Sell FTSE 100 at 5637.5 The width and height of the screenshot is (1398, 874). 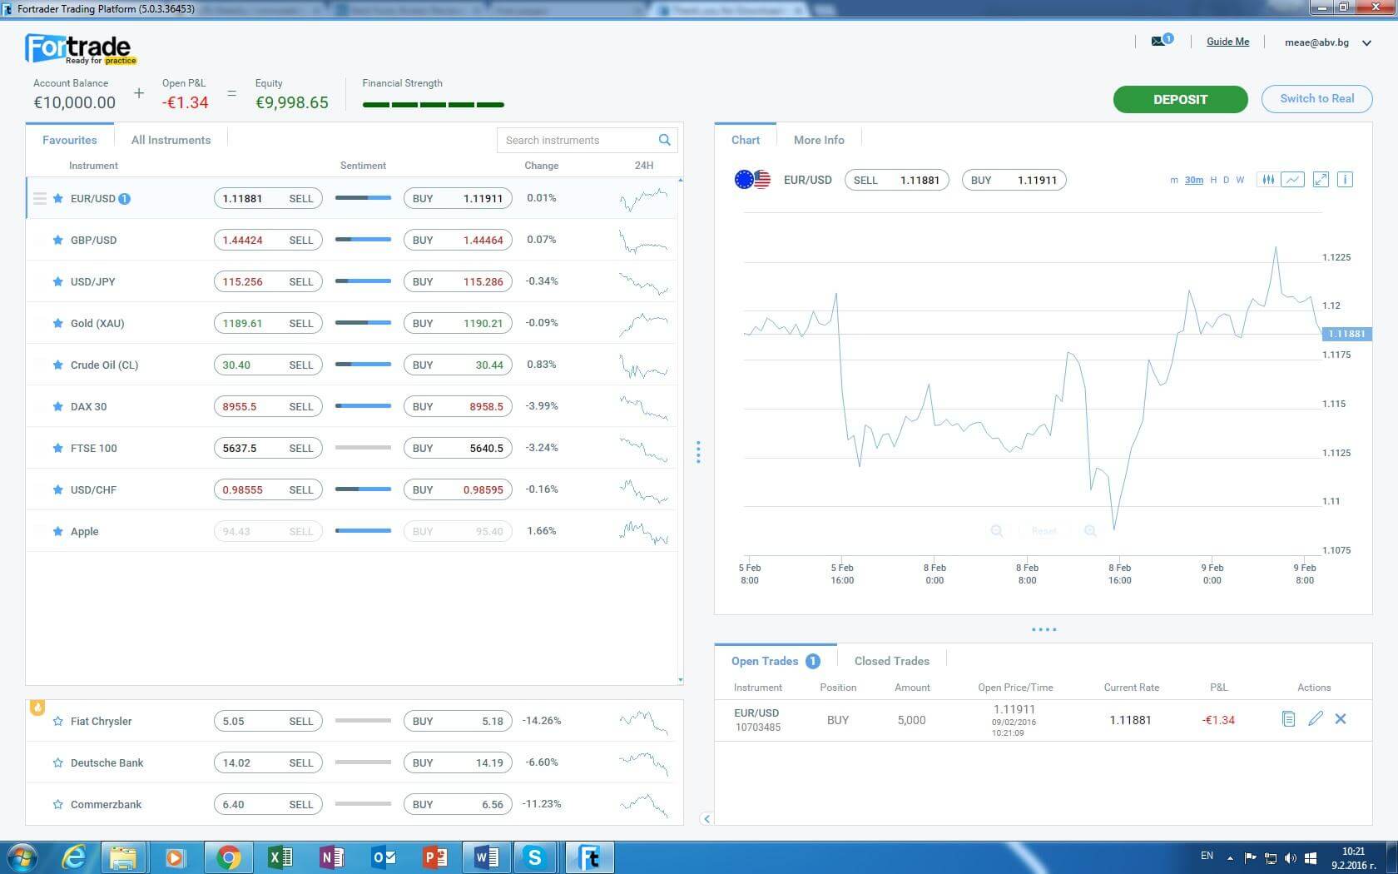pos(268,448)
